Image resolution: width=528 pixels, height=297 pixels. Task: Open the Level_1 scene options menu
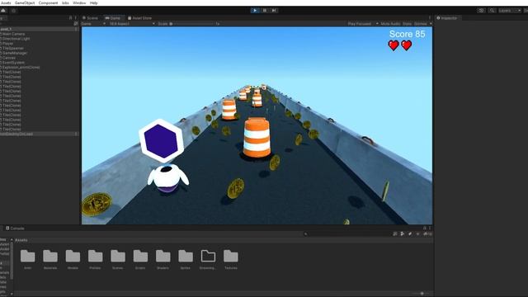[x=76, y=30]
